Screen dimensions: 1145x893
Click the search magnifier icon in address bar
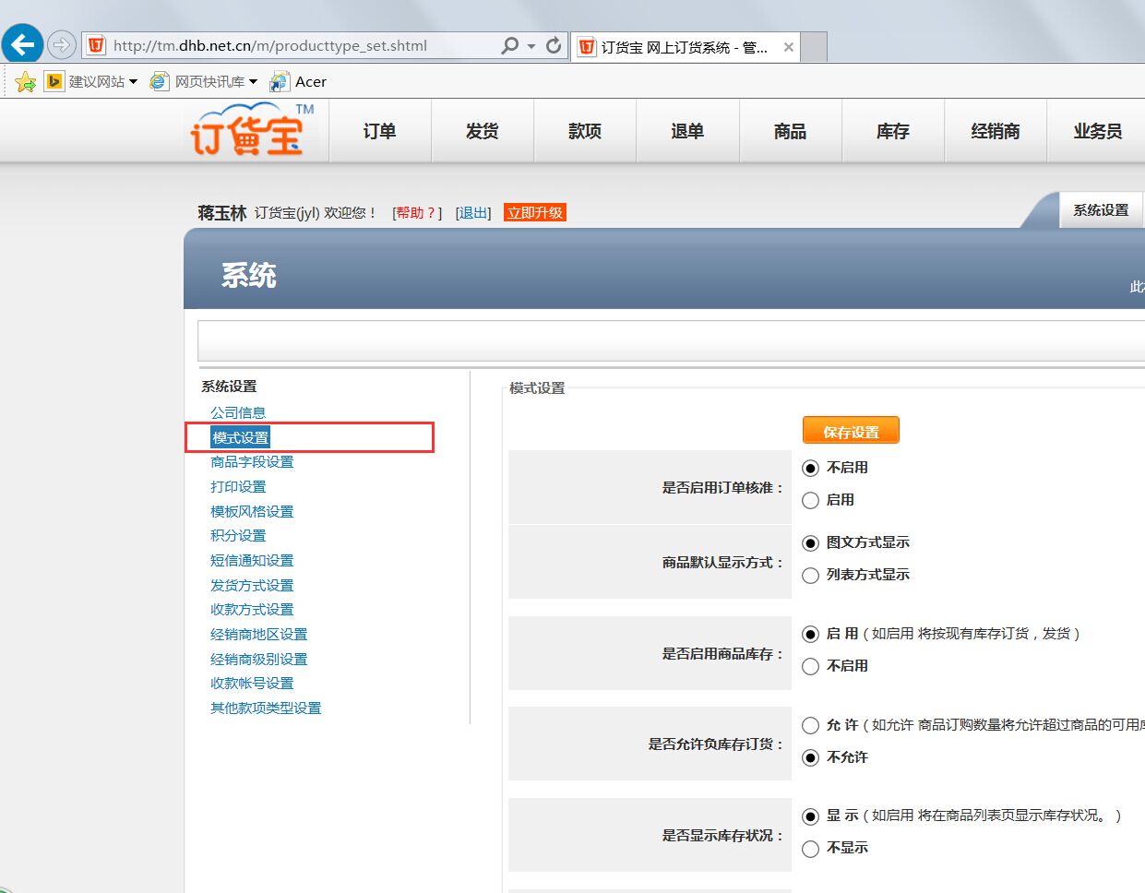coord(509,45)
